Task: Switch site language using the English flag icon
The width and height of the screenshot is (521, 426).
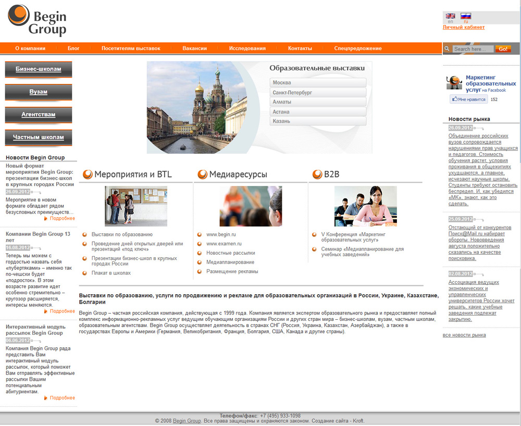Action: (450, 17)
